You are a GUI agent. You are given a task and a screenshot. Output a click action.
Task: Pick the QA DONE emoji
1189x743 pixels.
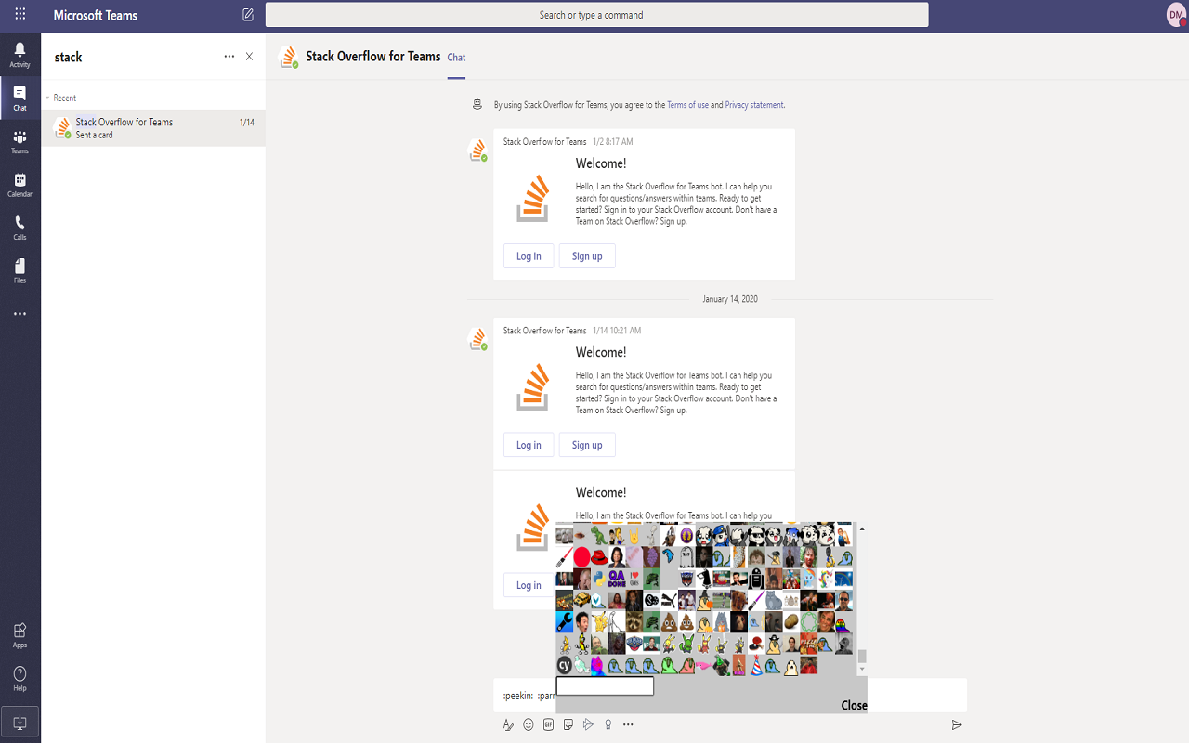[x=617, y=580]
